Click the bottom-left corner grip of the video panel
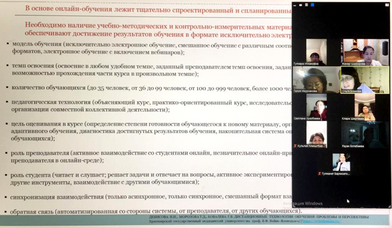 pos(294,206)
